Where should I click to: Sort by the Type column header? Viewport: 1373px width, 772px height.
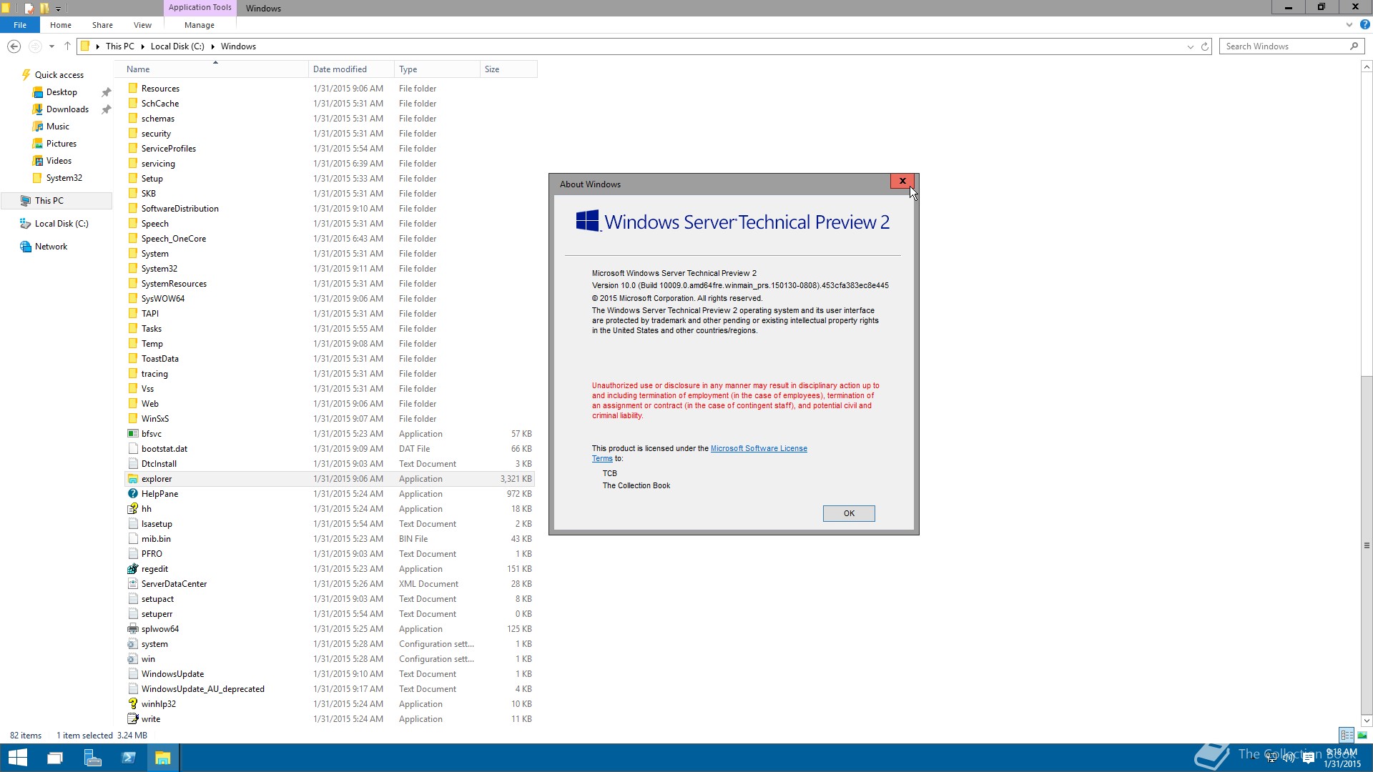pos(437,69)
